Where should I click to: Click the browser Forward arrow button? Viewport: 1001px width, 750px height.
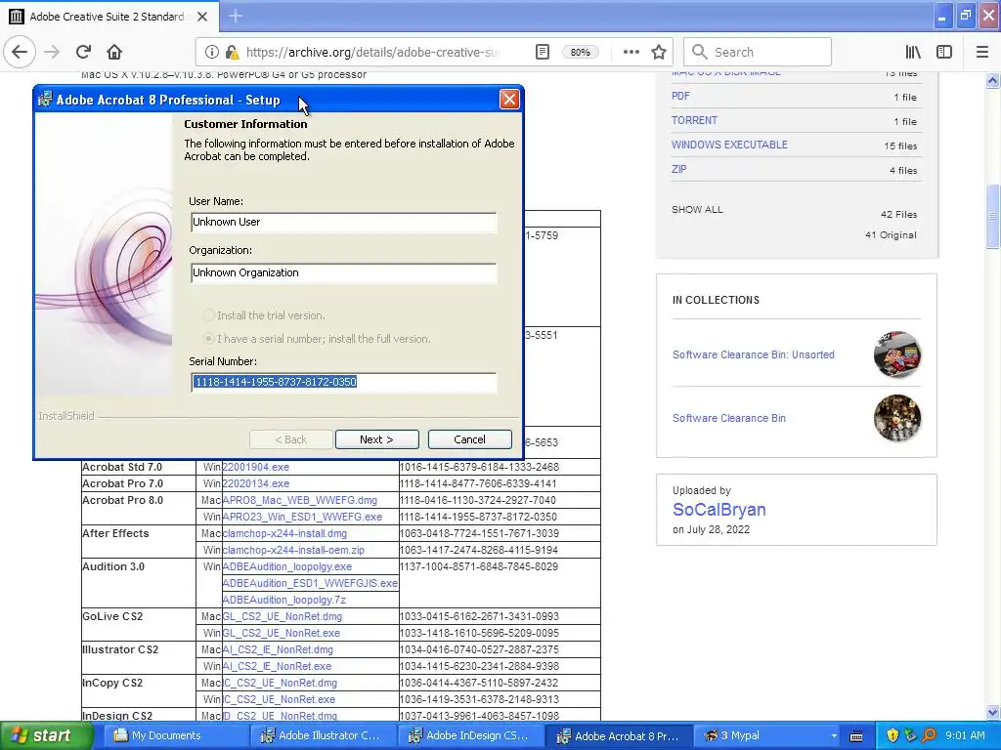(x=52, y=52)
